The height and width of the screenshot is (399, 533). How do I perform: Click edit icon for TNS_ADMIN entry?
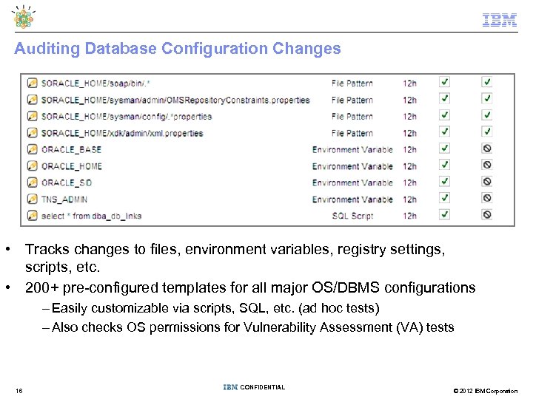point(32,199)
